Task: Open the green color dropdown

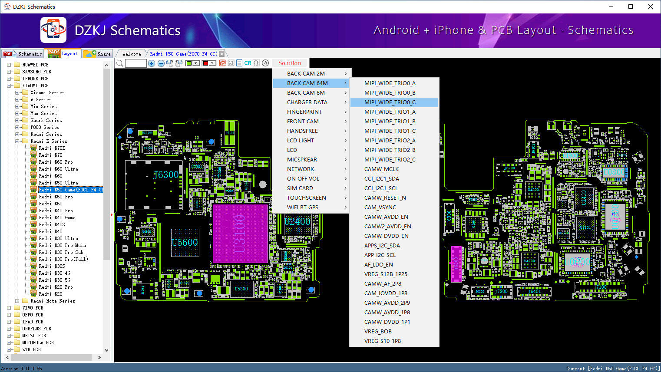Action: (x=196, y=63)
